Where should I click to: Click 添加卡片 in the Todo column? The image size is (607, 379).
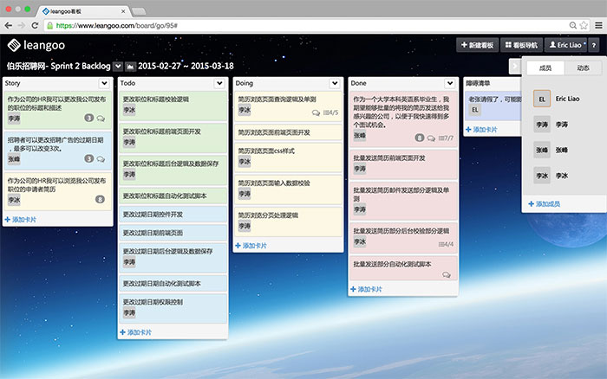tap(136, 332)
